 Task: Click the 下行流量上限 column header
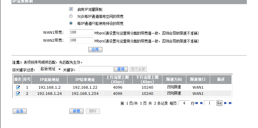[x=147, y=80]
